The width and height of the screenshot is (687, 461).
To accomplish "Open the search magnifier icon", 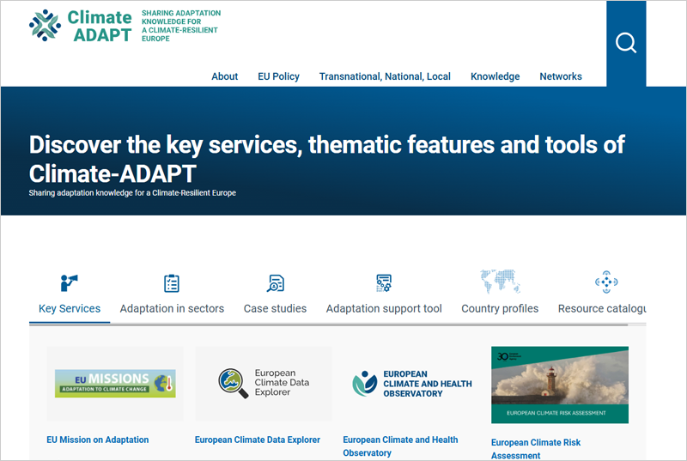I will pos(626,43).
